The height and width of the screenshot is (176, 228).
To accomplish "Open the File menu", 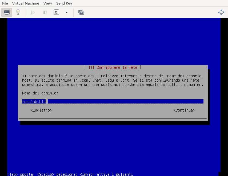I will (5, 3).
